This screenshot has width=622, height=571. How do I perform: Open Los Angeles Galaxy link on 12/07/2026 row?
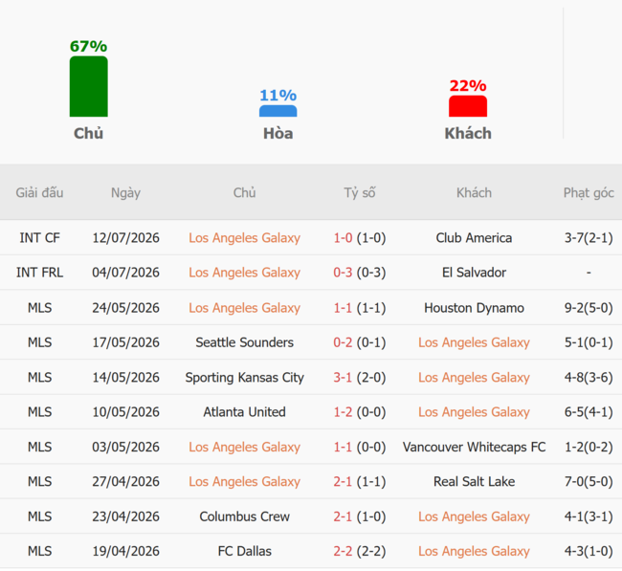click(244, 238)
